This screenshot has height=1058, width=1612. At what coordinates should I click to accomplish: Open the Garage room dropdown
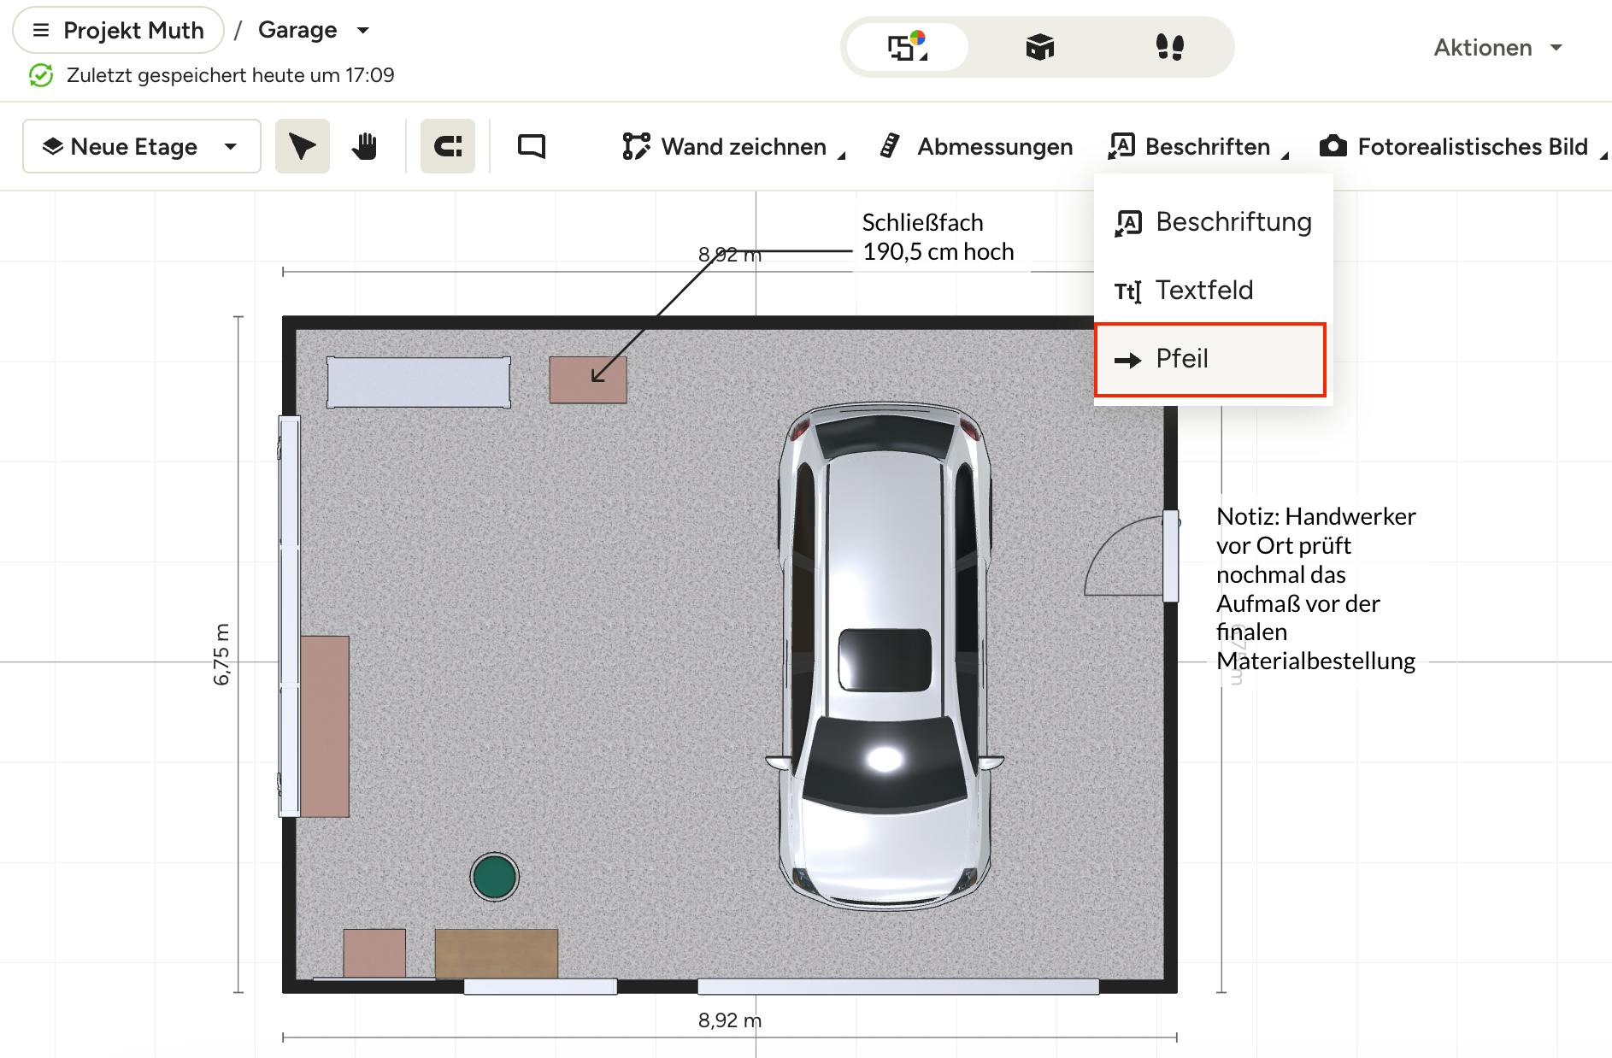click(314, 30)
